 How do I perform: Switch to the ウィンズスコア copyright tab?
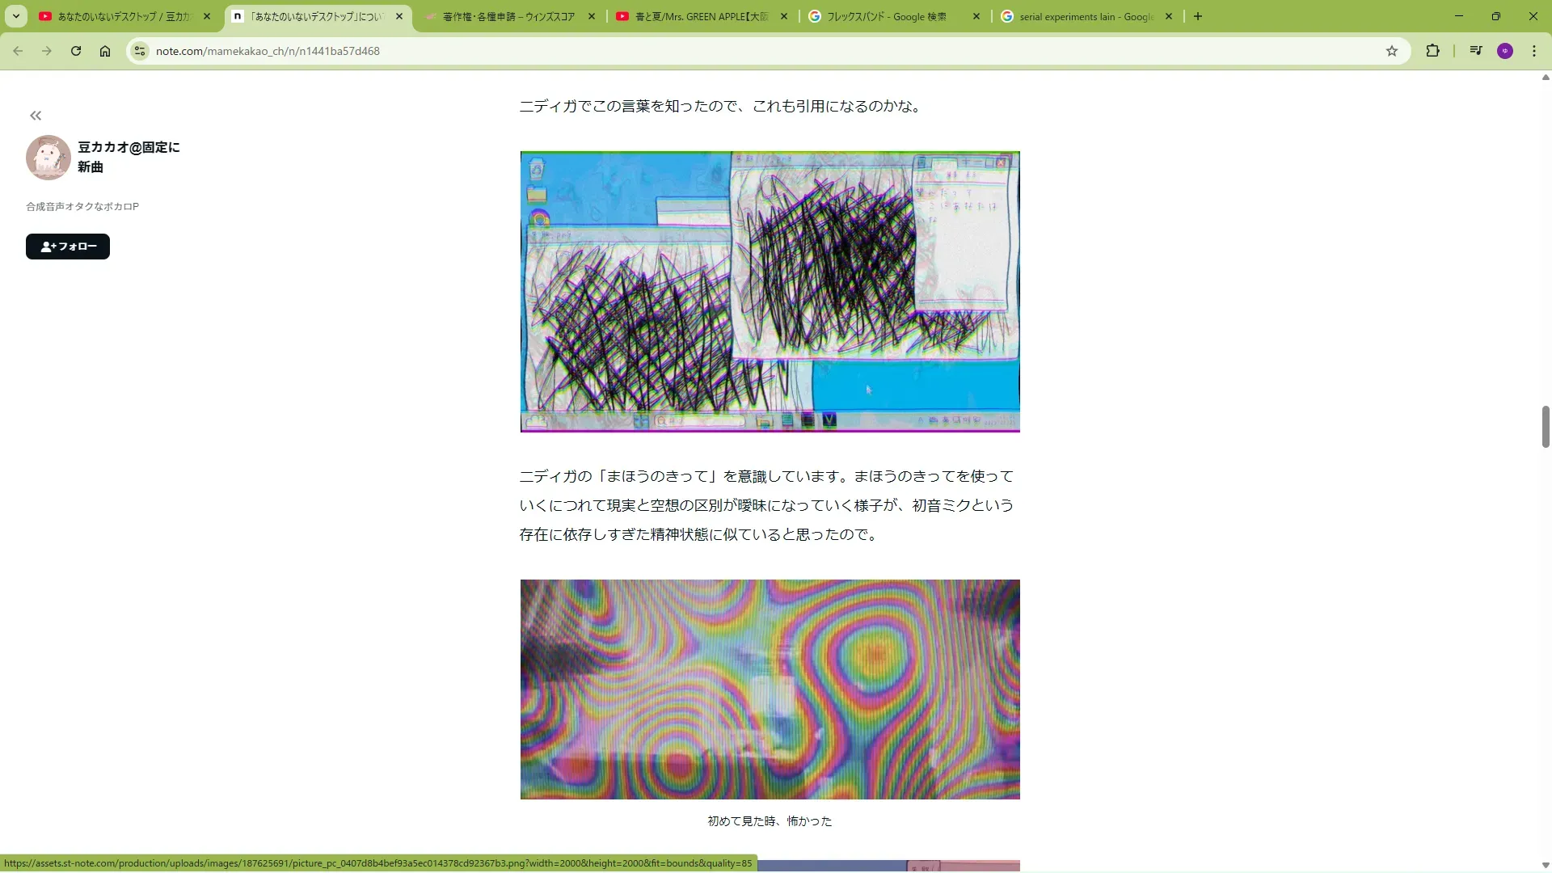click(508, 16)
